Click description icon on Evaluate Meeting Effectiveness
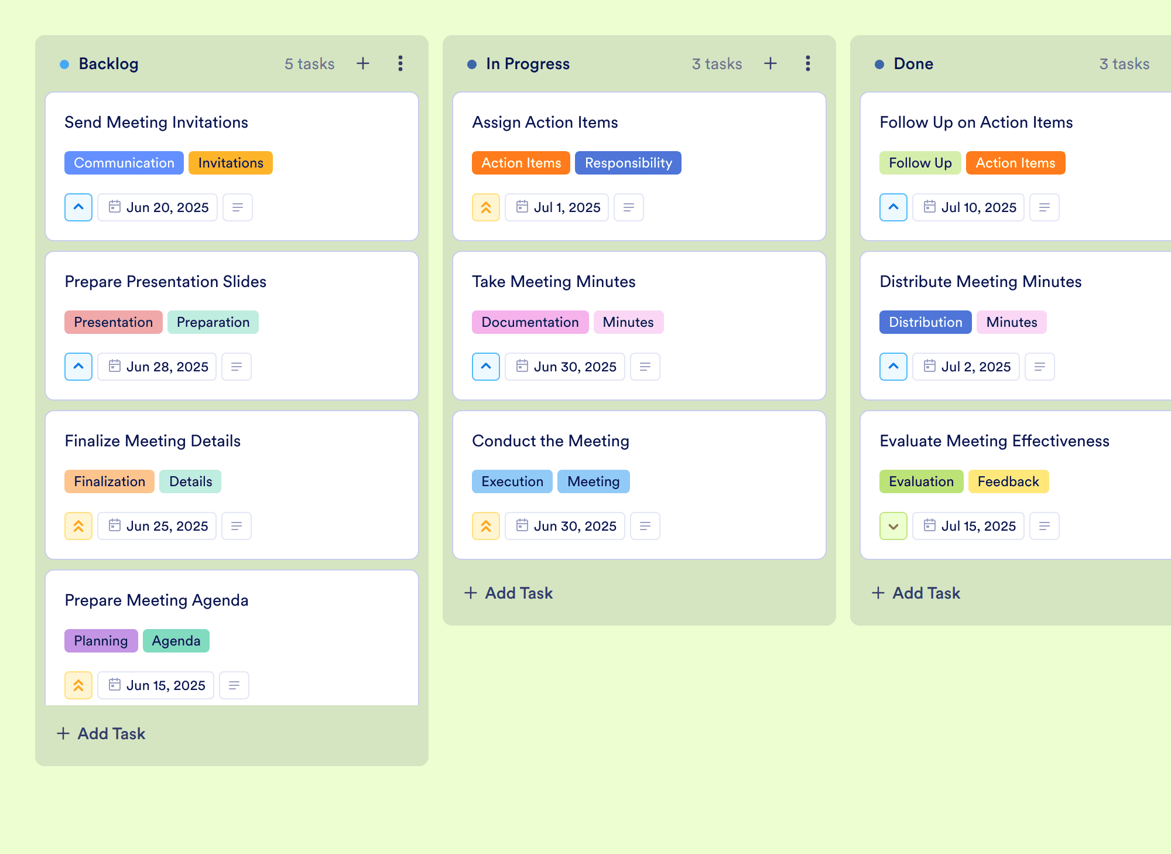This screenshot has width=1171, height=854. click(1045, 526)
